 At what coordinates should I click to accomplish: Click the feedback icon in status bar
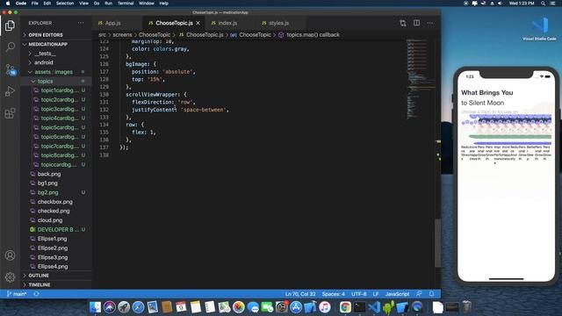[x=419, y=294]
